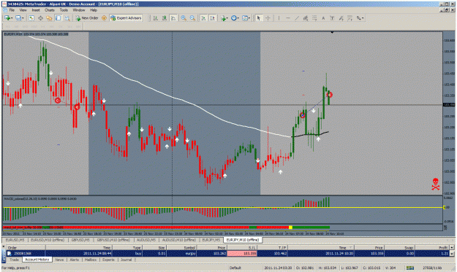Open the View menu

tap(23, 10)
